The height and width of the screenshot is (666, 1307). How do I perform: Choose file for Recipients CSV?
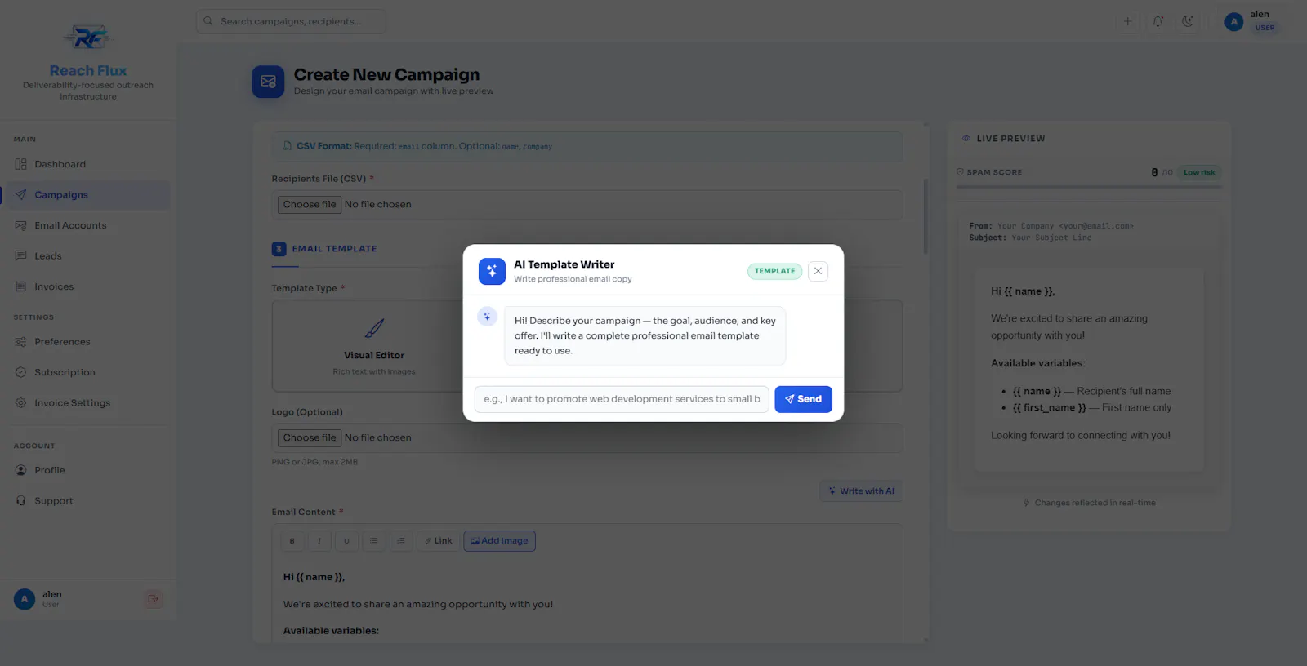coord(310,205)
